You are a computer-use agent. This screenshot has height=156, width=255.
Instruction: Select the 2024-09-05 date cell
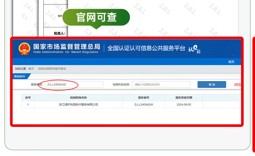[184, 105]
